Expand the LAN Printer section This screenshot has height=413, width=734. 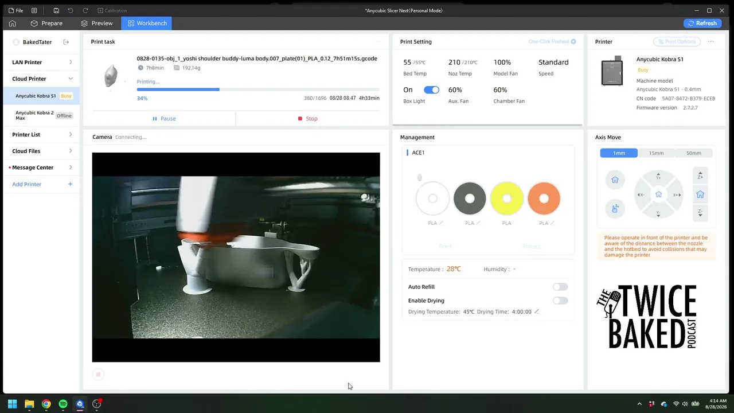(x=42, y=62)
